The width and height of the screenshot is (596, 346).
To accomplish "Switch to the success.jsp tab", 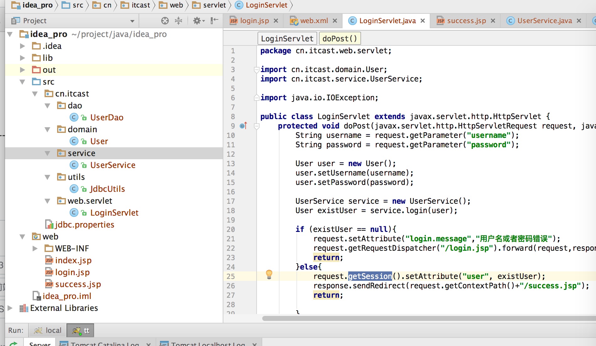I will (x=466, y=21).
